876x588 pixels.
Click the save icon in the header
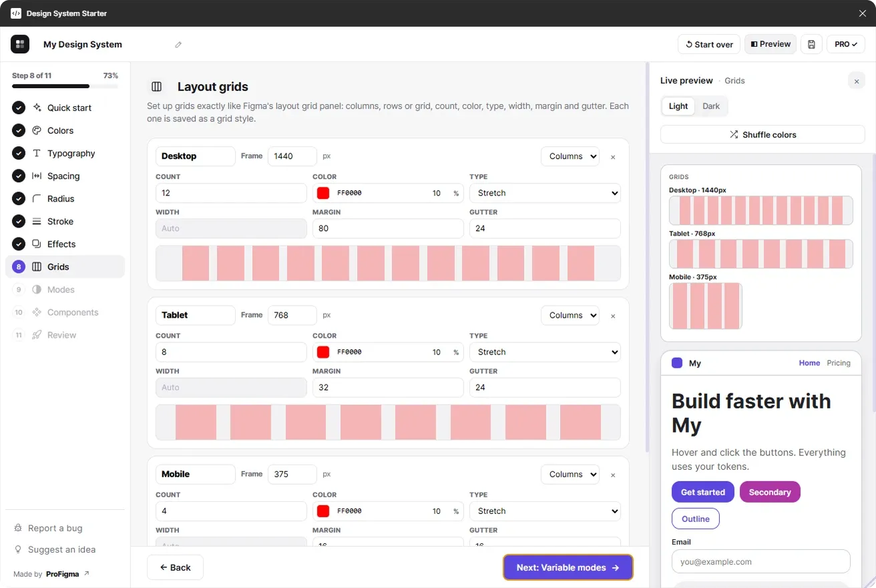pyautogui.click(x=811, y=44)
